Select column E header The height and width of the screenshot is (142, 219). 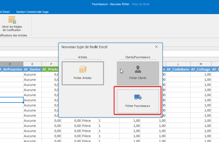tap(32, 64)
